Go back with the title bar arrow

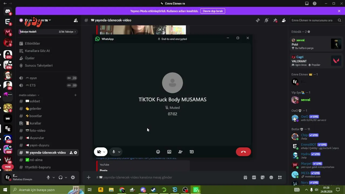[x=5, y=4]
